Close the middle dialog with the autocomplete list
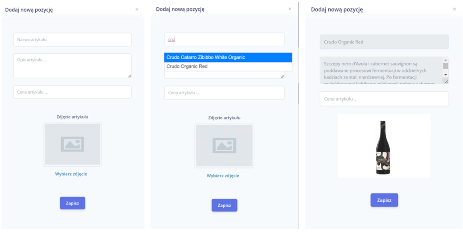 290,9
